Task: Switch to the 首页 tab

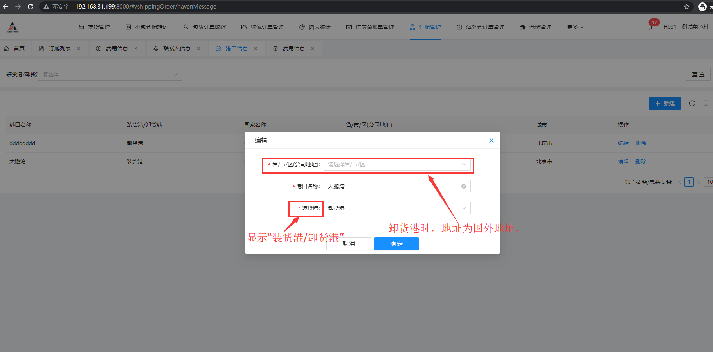Action: (x=14, y=48)
